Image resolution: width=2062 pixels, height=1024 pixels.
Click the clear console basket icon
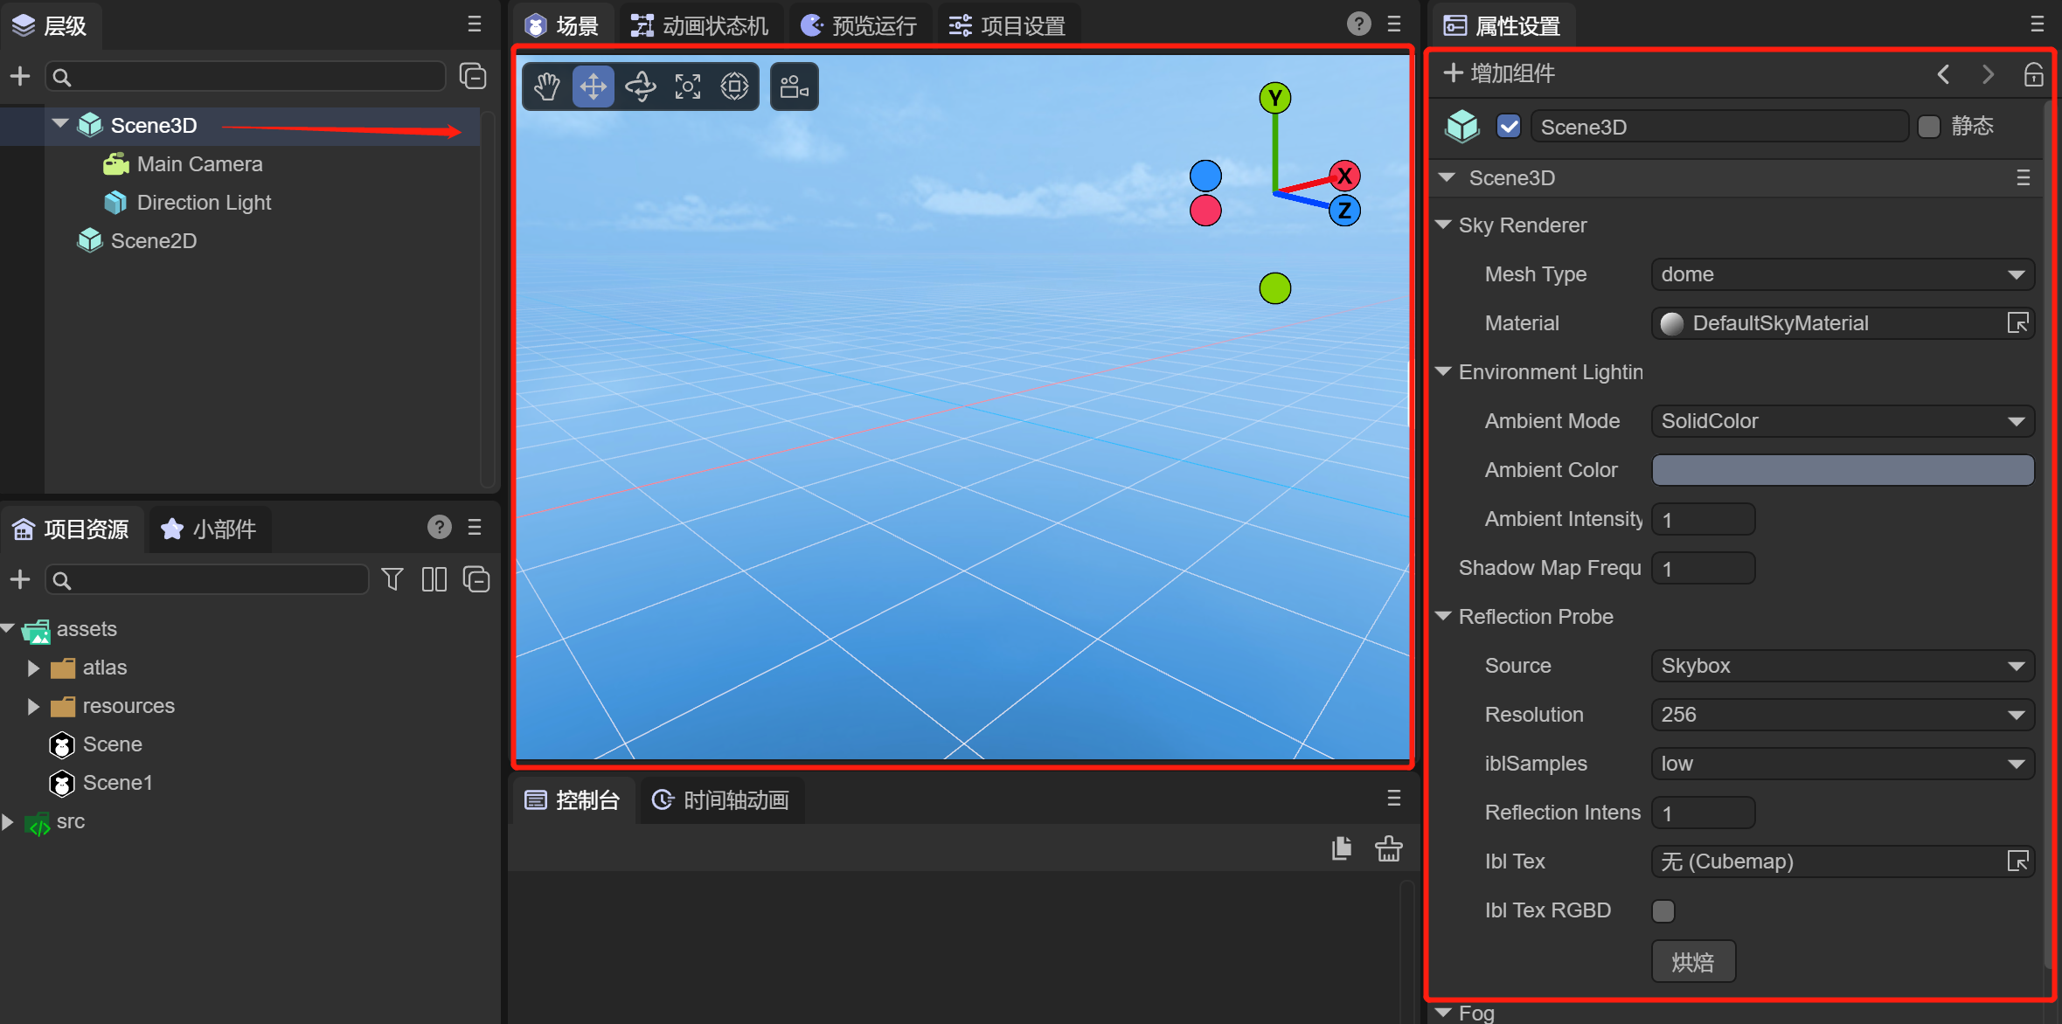[x=1388, y=848]
